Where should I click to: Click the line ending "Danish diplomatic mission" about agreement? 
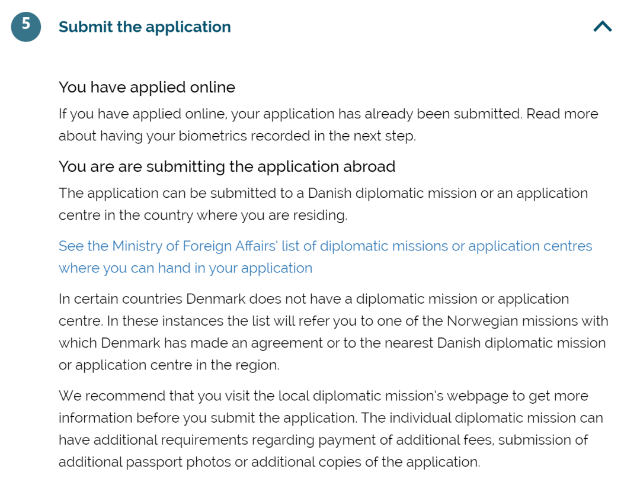click(332, 343)
